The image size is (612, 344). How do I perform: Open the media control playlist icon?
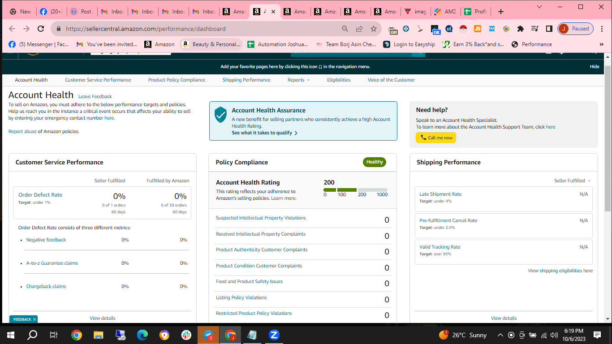tap(534, 29)
